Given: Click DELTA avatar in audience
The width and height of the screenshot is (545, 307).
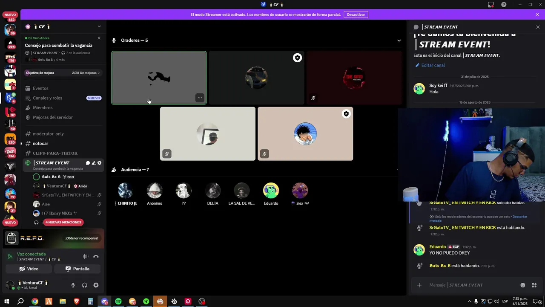Looking at the screenshot, I should coord(213,191).
